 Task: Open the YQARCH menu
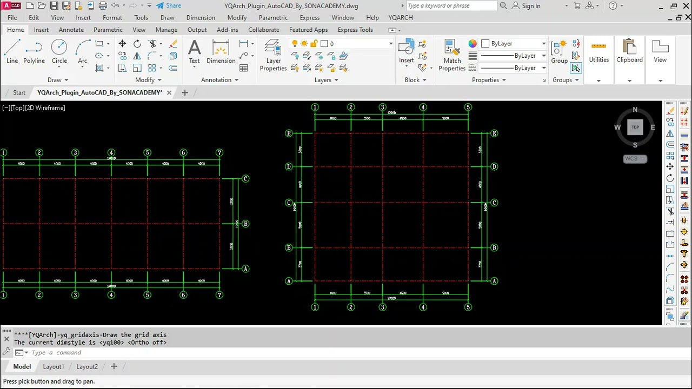pyautogui.click(x=401, y=17)
